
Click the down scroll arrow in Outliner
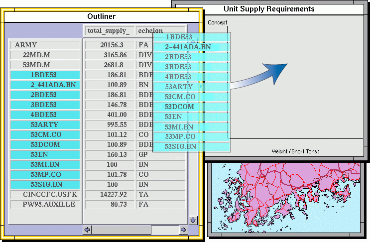pos(193,220)
